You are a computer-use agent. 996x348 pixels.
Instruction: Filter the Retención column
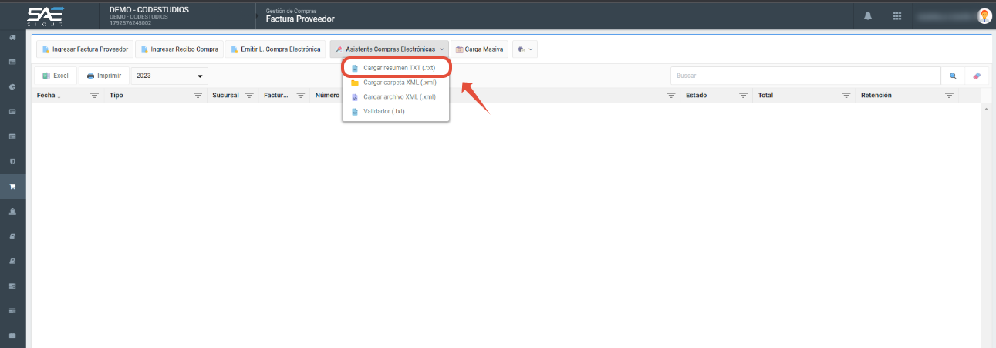tap(949, 96)
